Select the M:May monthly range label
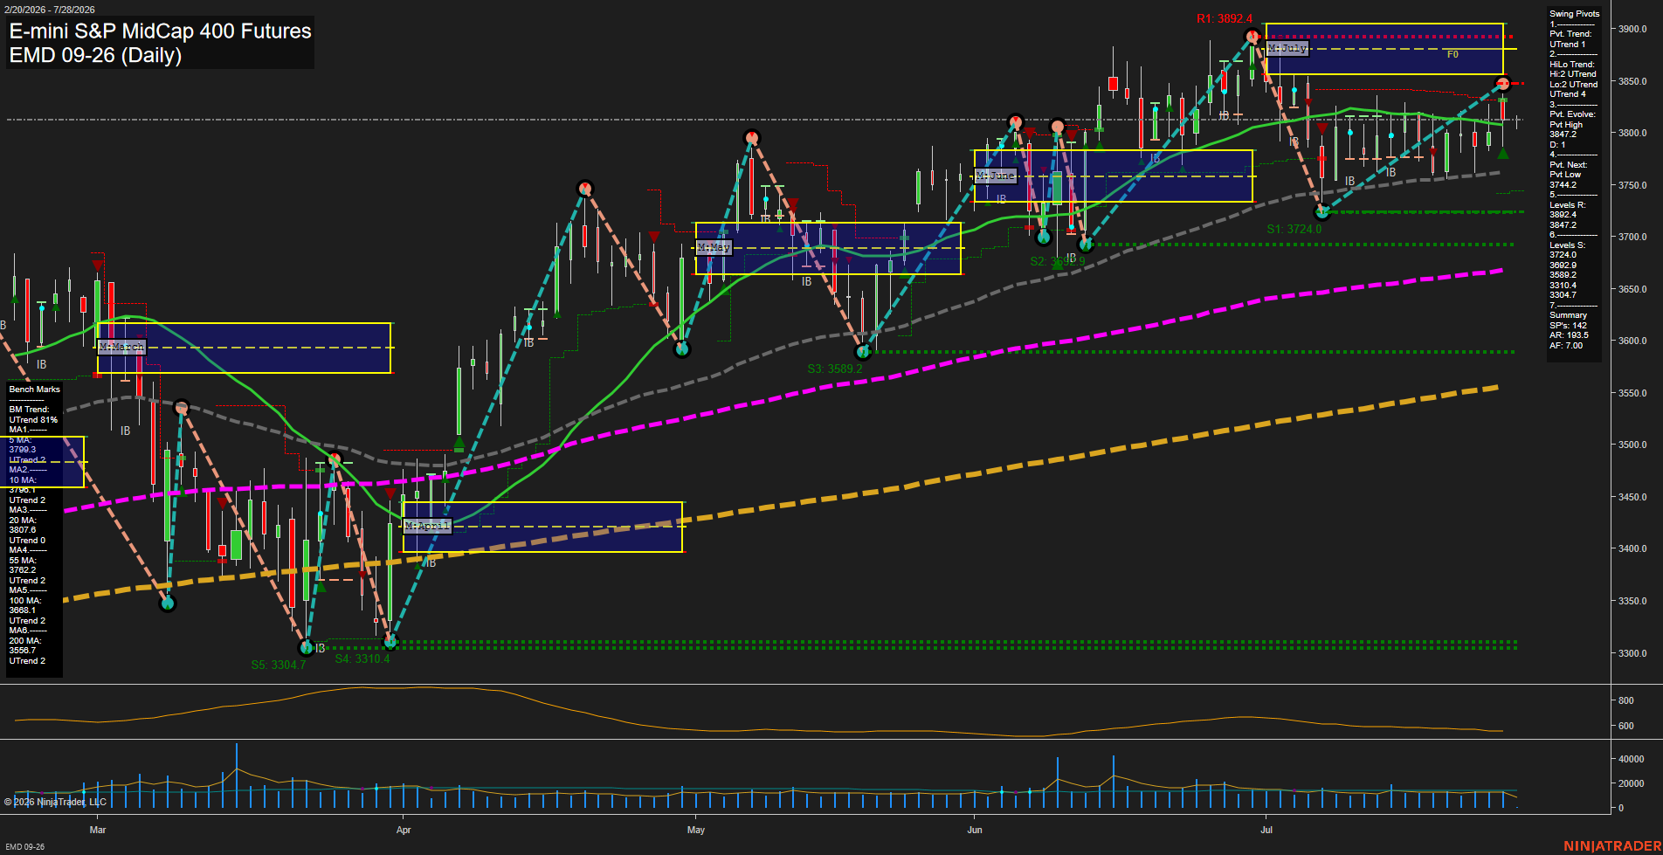Viewport: 1663px width, 855px height. pos(714,247)
